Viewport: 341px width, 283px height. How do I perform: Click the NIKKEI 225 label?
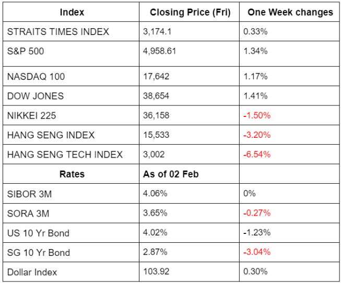tap(33, 115)
